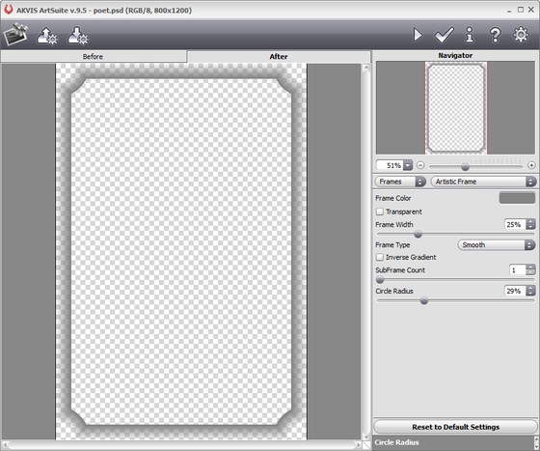540x451 pixels.
Task: Click Reset to Default Settings button
Action: click(x=455, y=427)
